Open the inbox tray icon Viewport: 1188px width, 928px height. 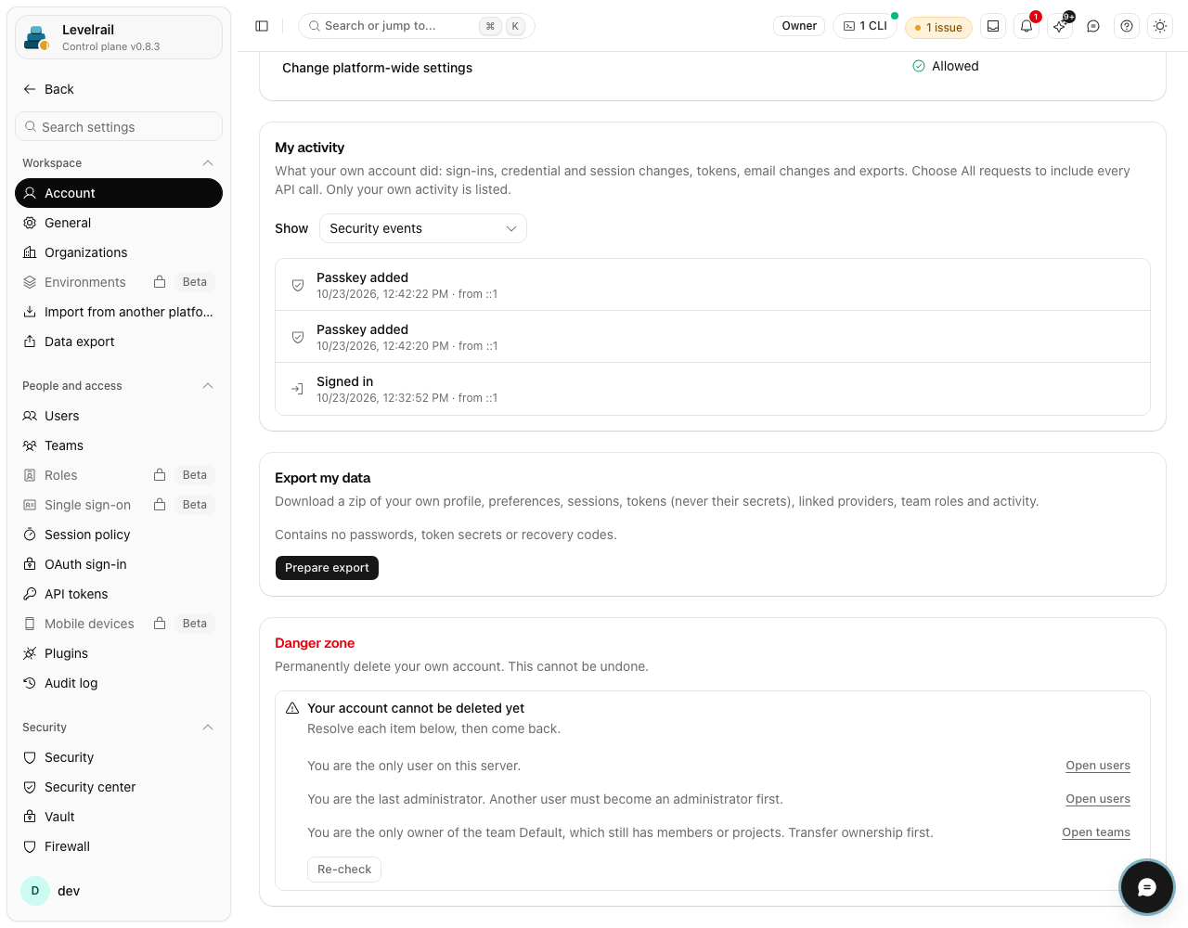pos(993,26)
